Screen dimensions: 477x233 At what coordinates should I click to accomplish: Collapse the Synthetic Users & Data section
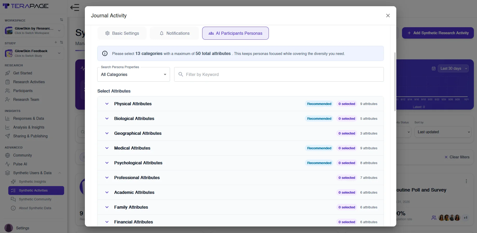click(x=60, y=173)
